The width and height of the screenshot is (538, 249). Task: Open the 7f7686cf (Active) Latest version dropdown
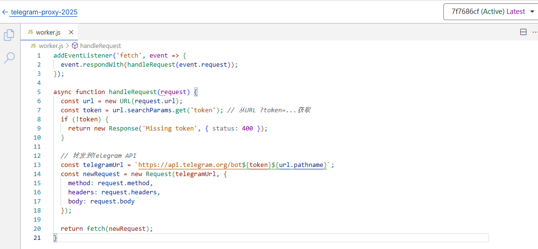tap(490, 12)
